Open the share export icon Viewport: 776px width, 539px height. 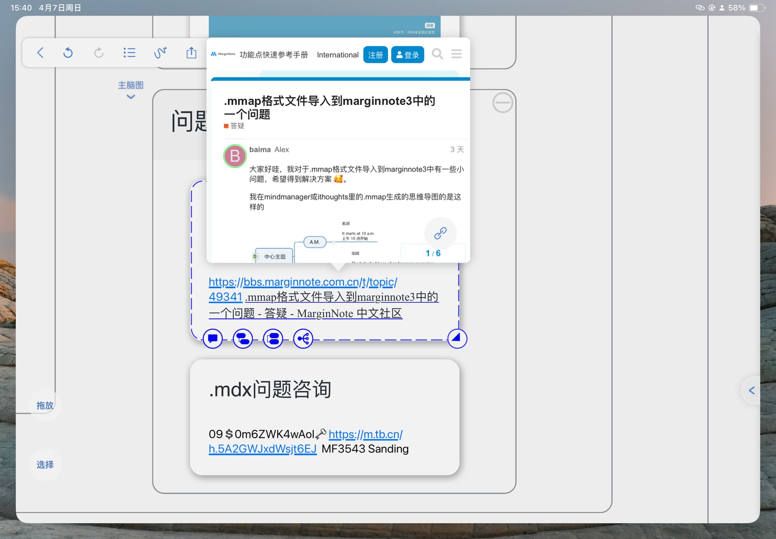[191, 53]
